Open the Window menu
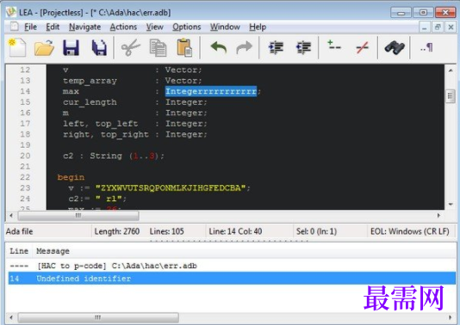The image size is (460, 325). tap(225, 27)
